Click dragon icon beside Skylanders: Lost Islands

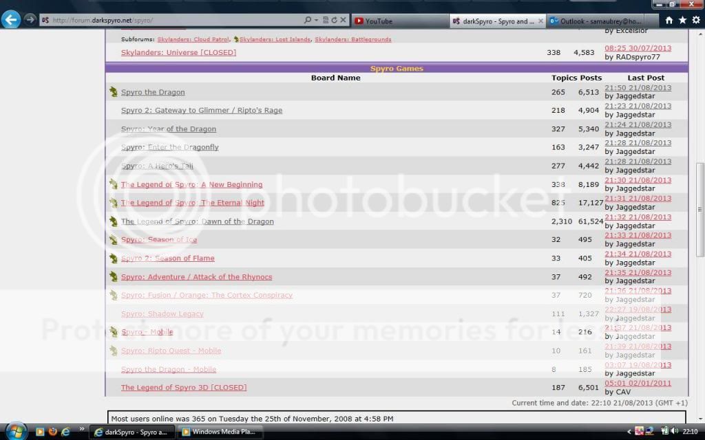236,39
